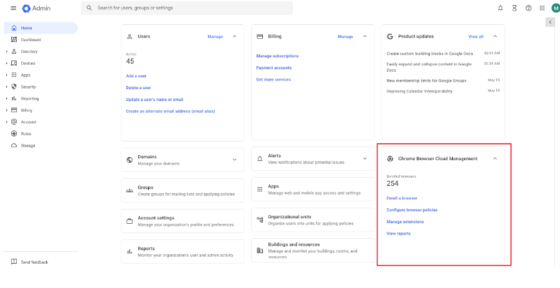Focus the search users, groups or settings field

187,8
